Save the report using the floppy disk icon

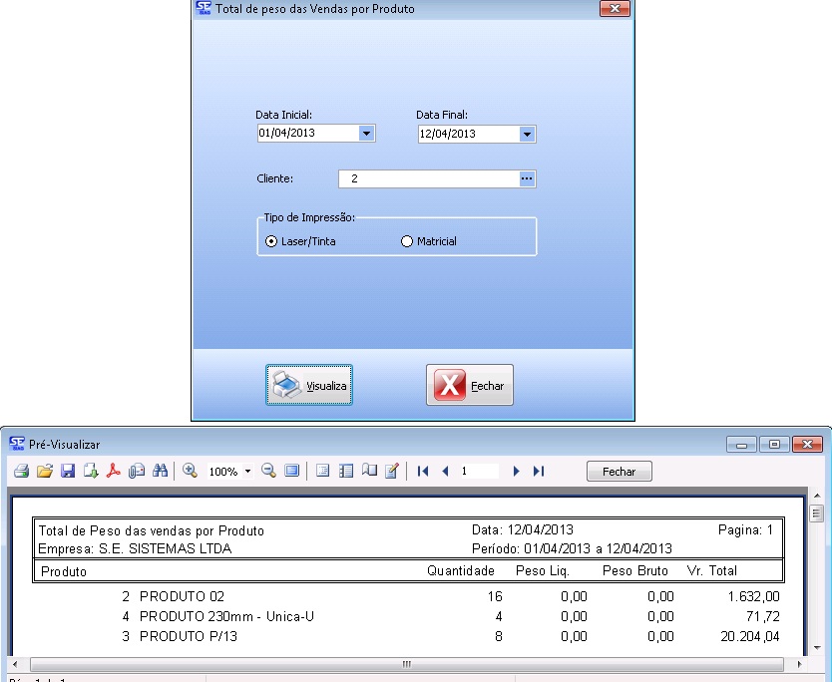coord(68,471)
